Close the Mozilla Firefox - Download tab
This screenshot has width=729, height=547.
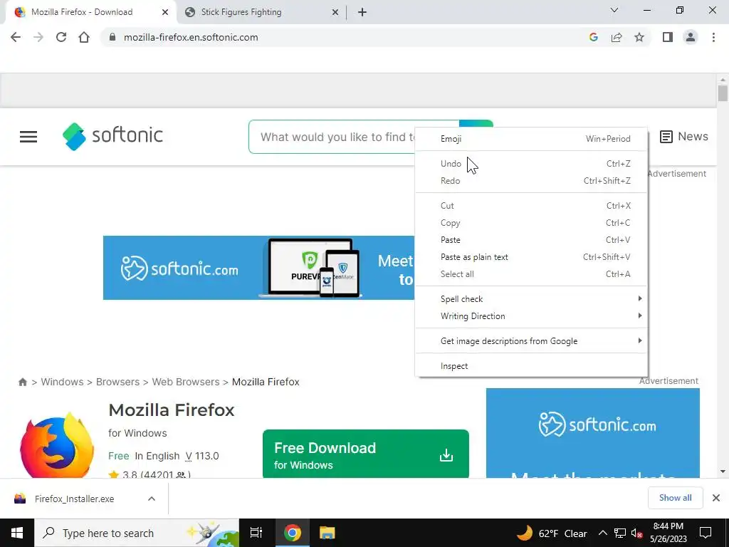click(165, 12)
